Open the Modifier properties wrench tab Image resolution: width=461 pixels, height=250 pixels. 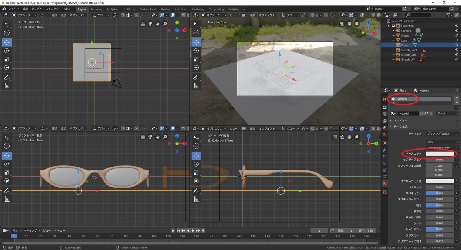[385, 149]
